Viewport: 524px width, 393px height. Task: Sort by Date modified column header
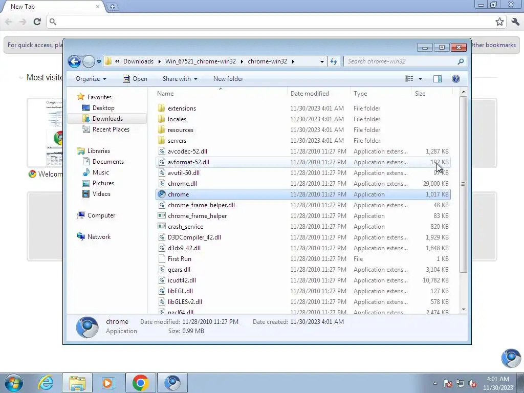pos(310,94)
